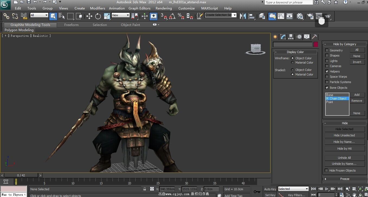Uncheck the Bone Objects checkbox

pos(327,88)
